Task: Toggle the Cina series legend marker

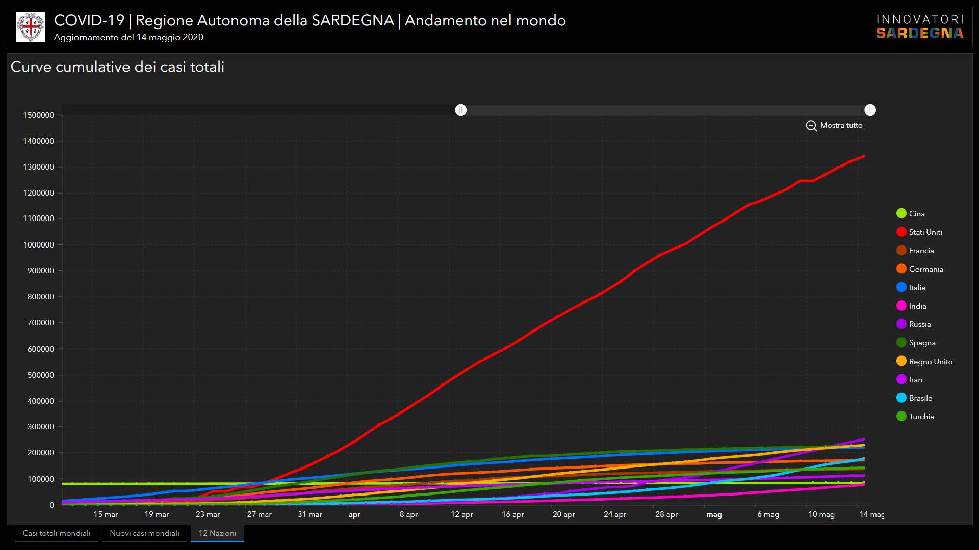Action: tap(901, 213)
